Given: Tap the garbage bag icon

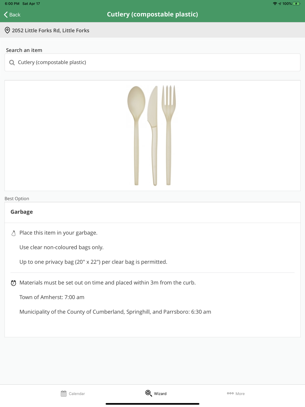Looking at the screenshot, I should [13, 233].
